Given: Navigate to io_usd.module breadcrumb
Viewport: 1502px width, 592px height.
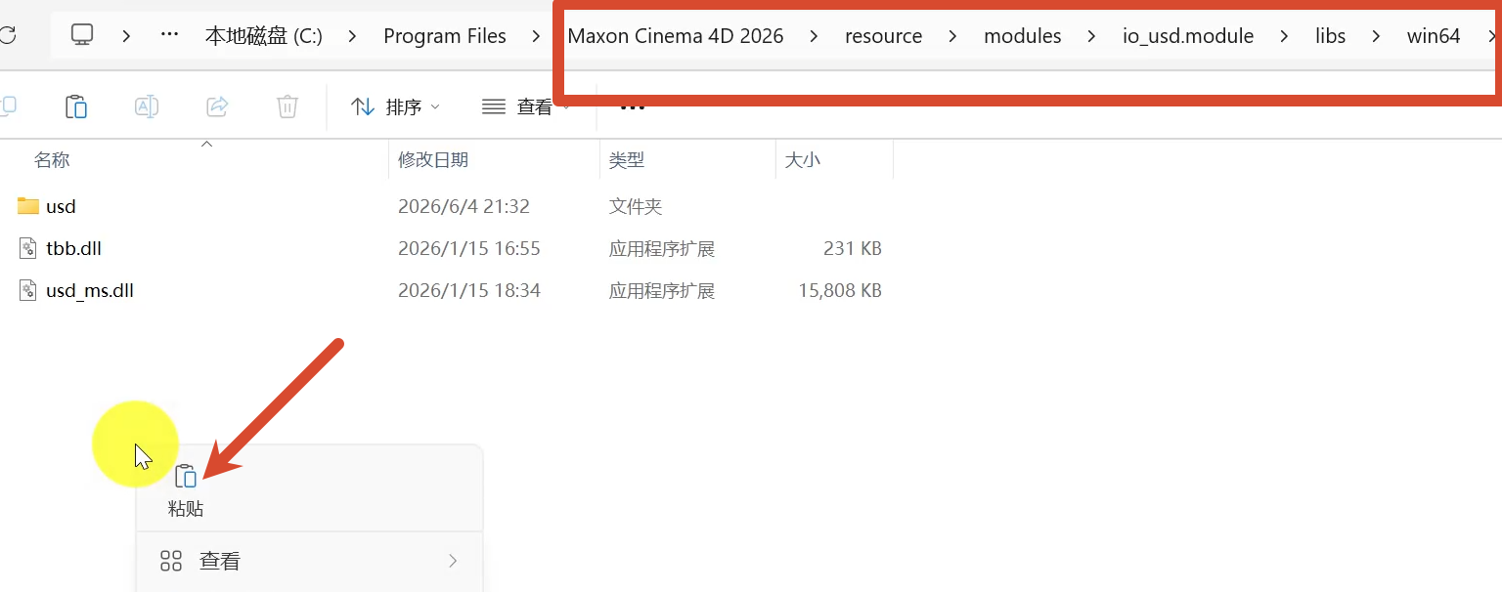Looking at the screenshot, I should [1188, 36].
